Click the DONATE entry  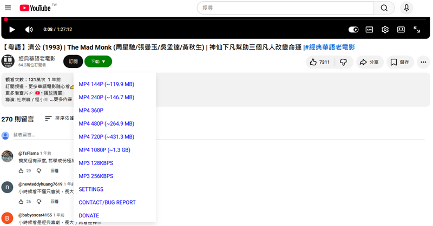(x=89, y=216)
